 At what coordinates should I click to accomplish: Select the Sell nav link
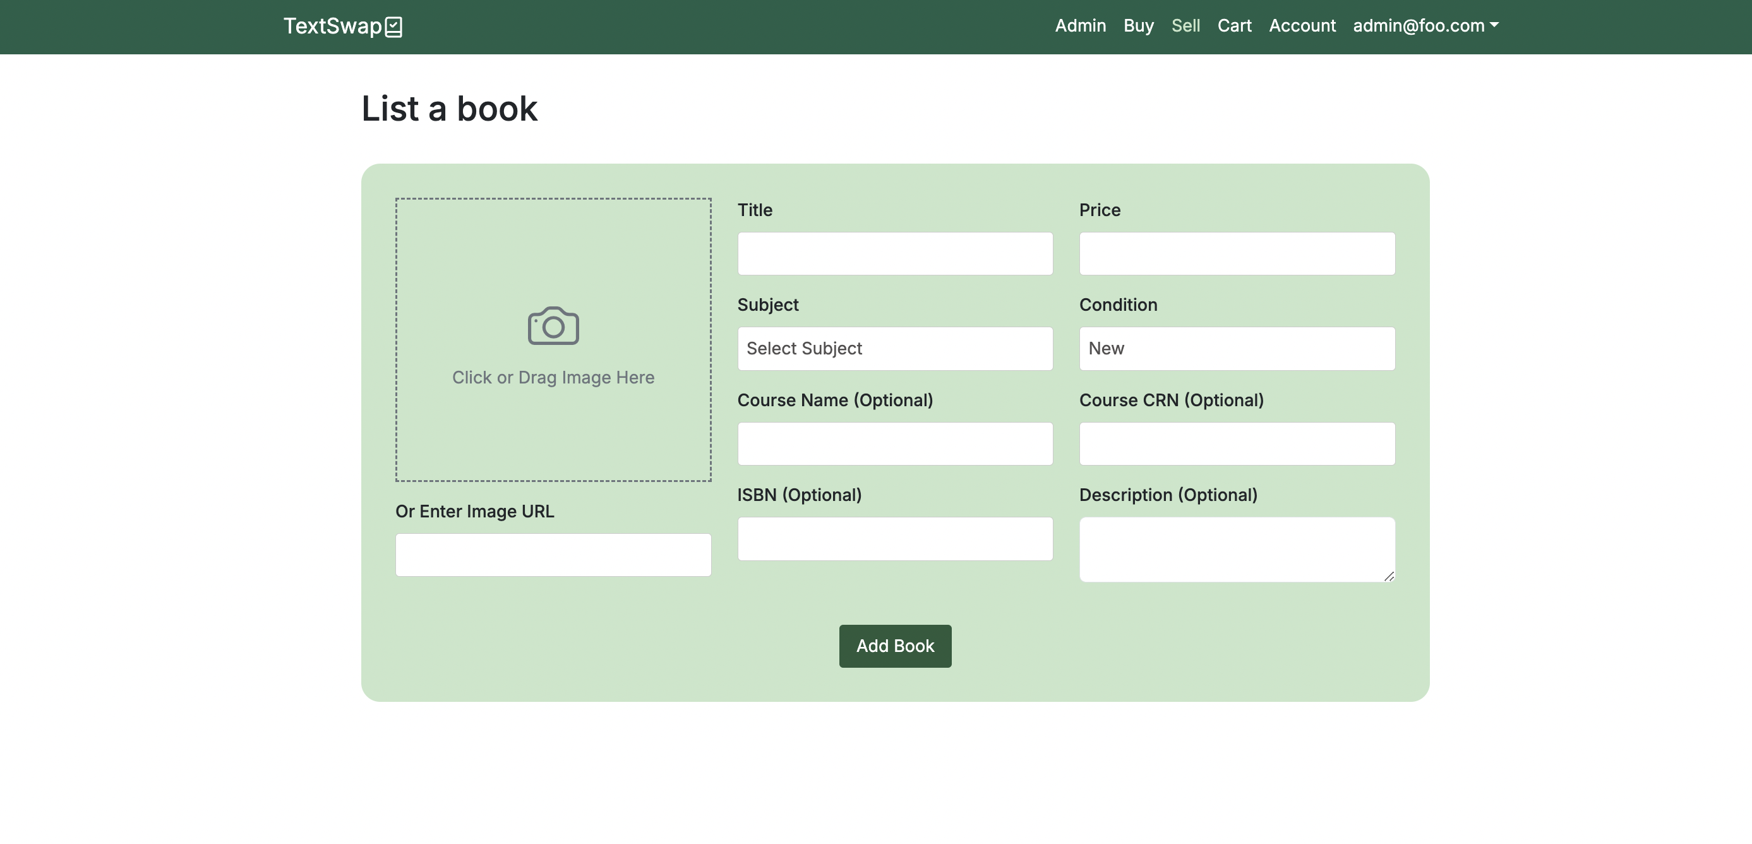pos(1185,26)
